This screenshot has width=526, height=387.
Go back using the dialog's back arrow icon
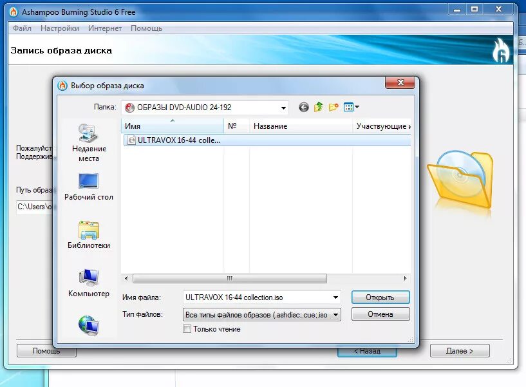coord(304,107)
